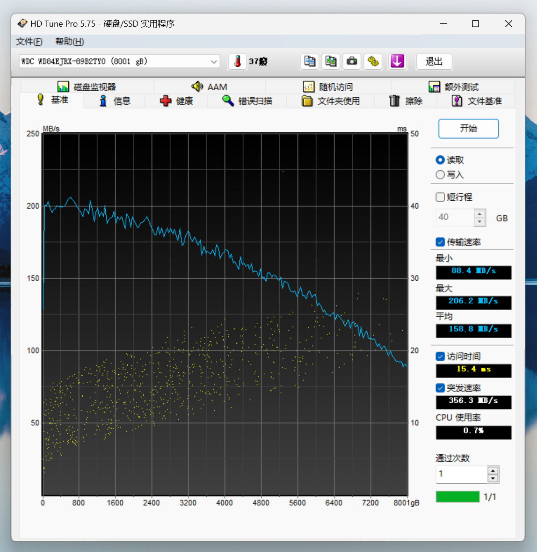Close the HD Tune Pro window
The height and width of the screenshot is (552, 537).
click(508, 23)
